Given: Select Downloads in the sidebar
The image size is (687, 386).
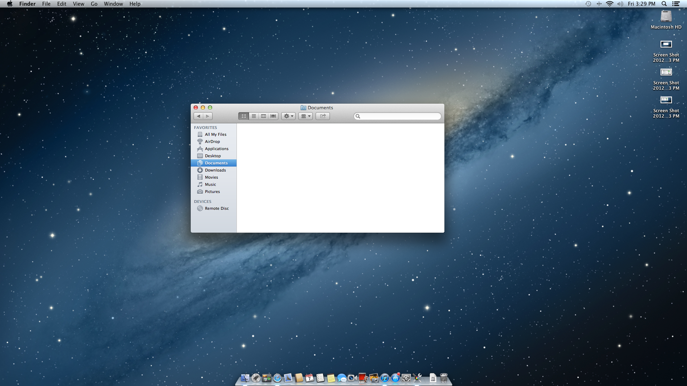Looking at the screenshot, I should pyautogui.click(x=215, y=170).
